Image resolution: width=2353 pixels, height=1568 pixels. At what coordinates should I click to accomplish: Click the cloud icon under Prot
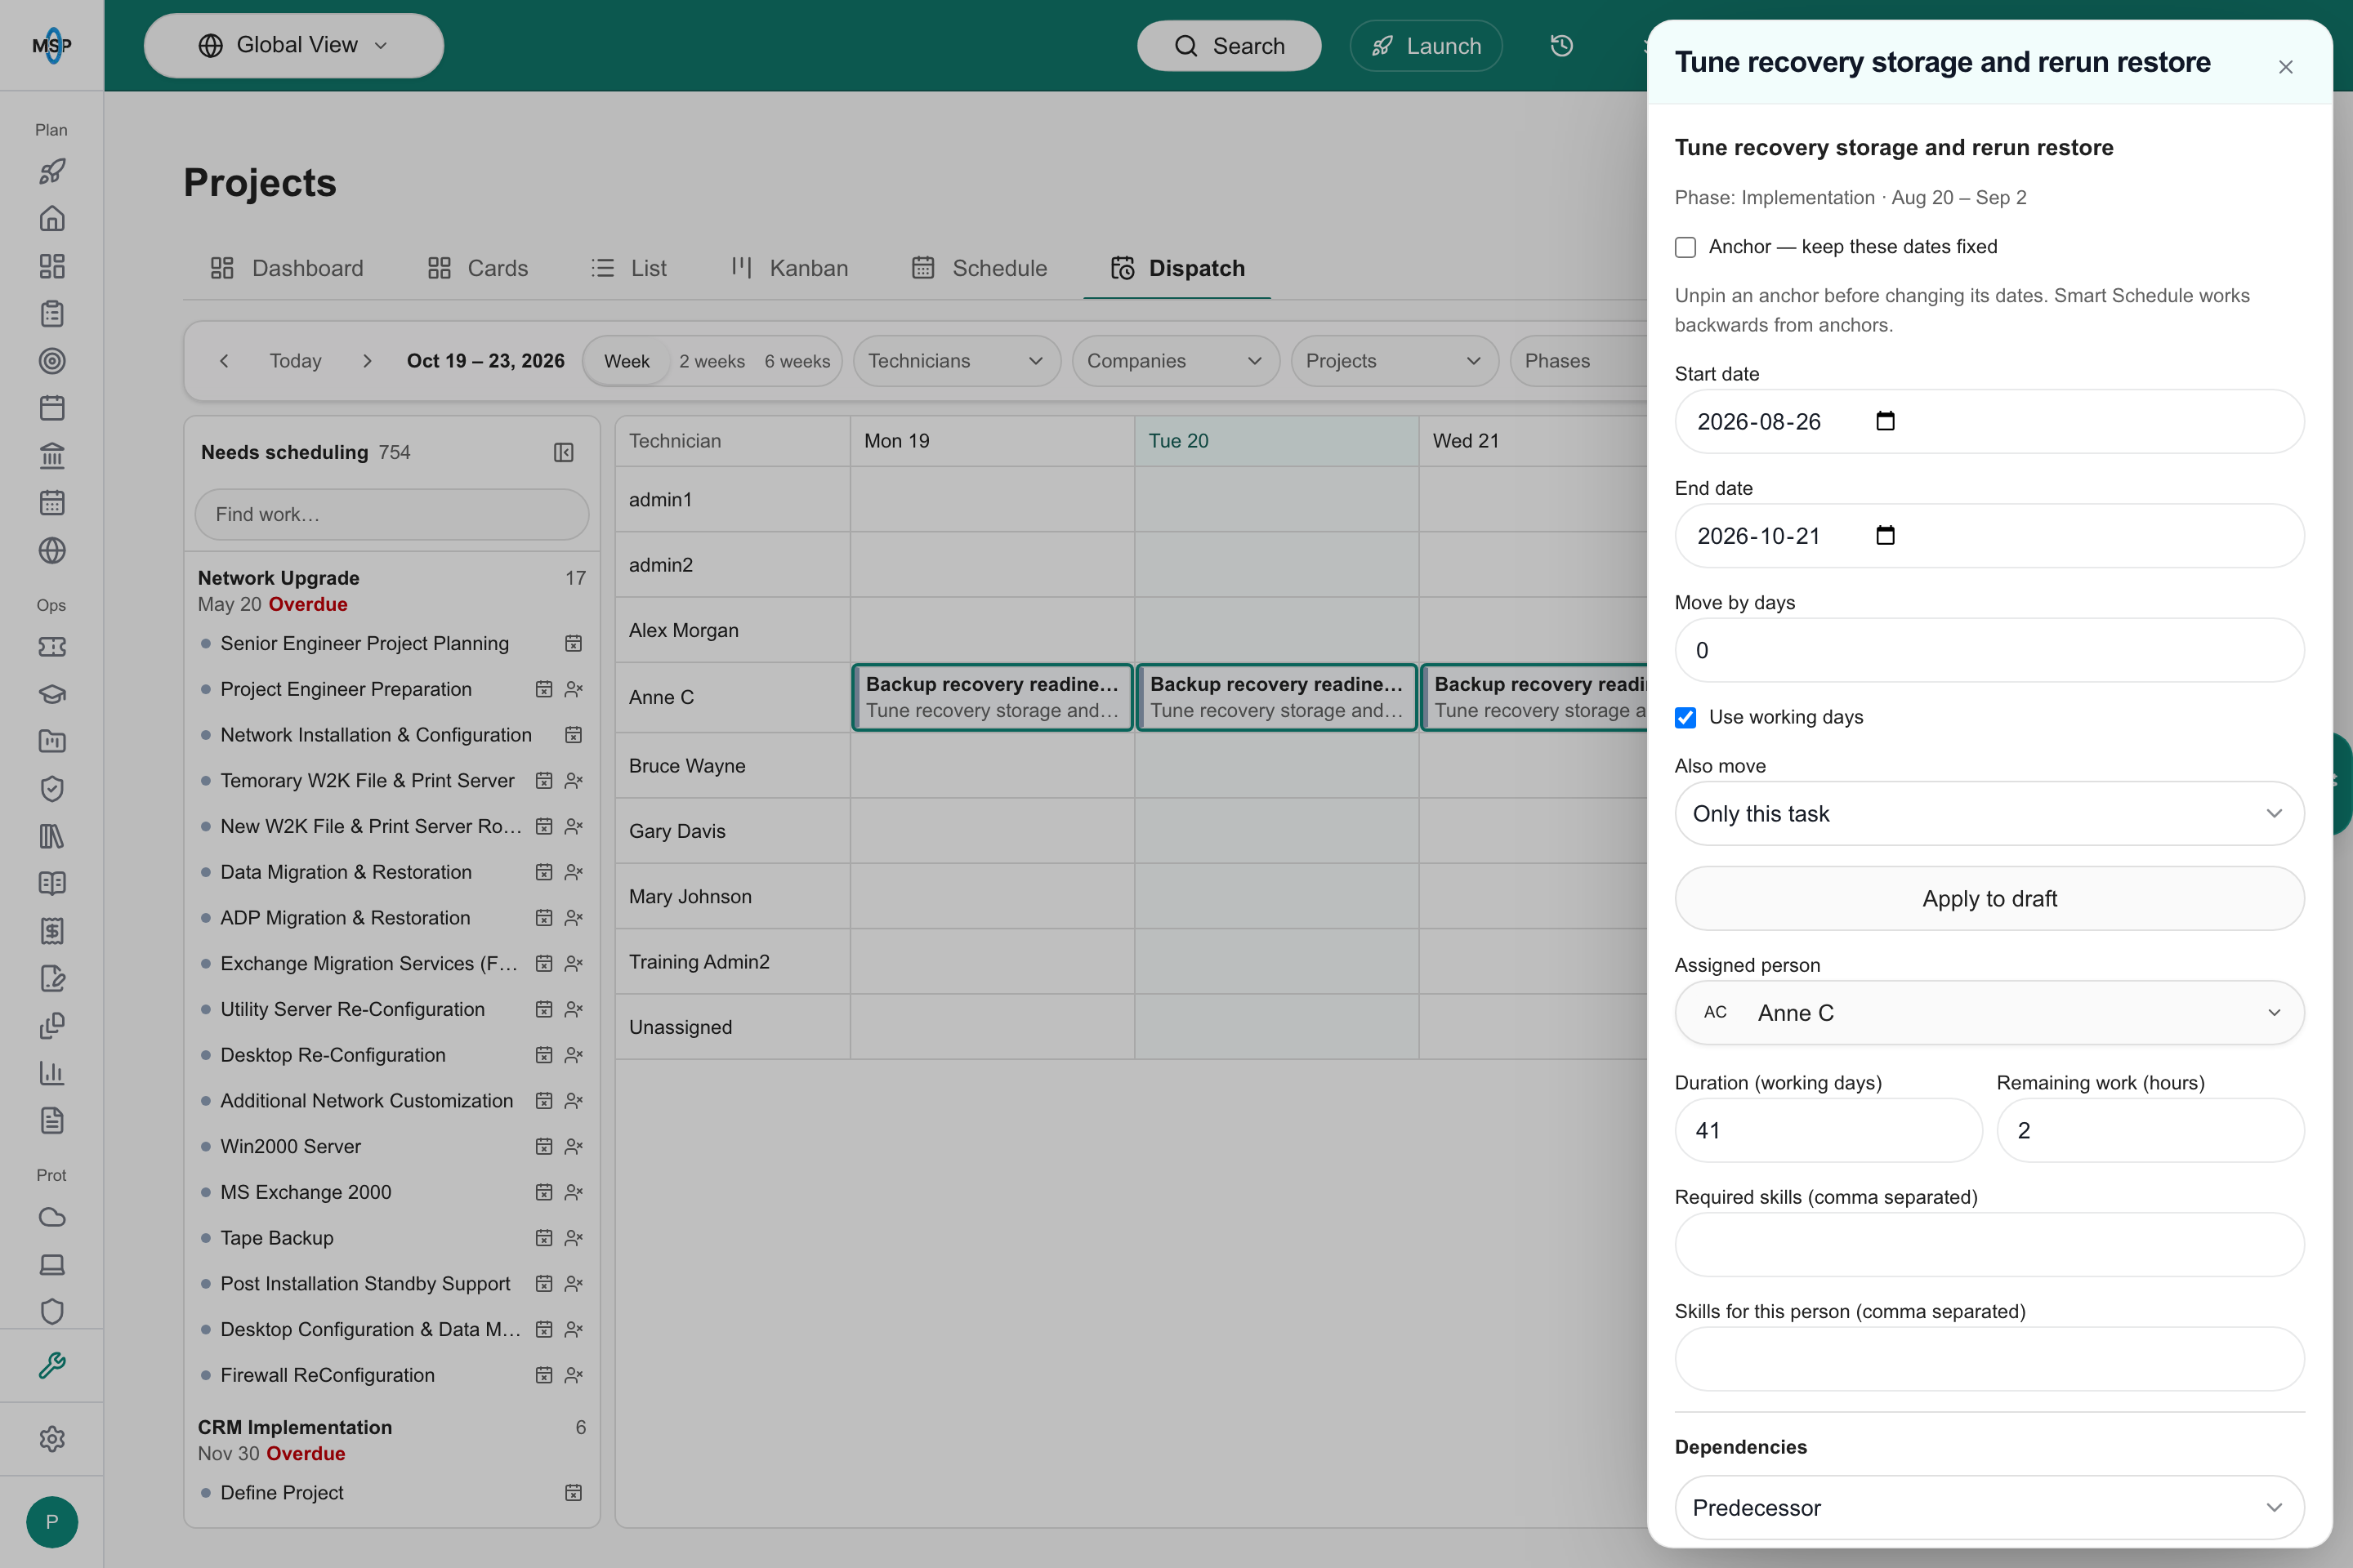click(52, 1217)
